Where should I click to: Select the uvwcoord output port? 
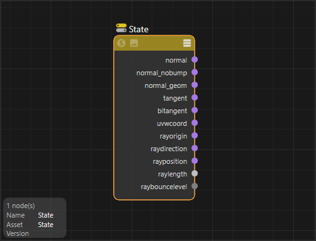[195, 123]
